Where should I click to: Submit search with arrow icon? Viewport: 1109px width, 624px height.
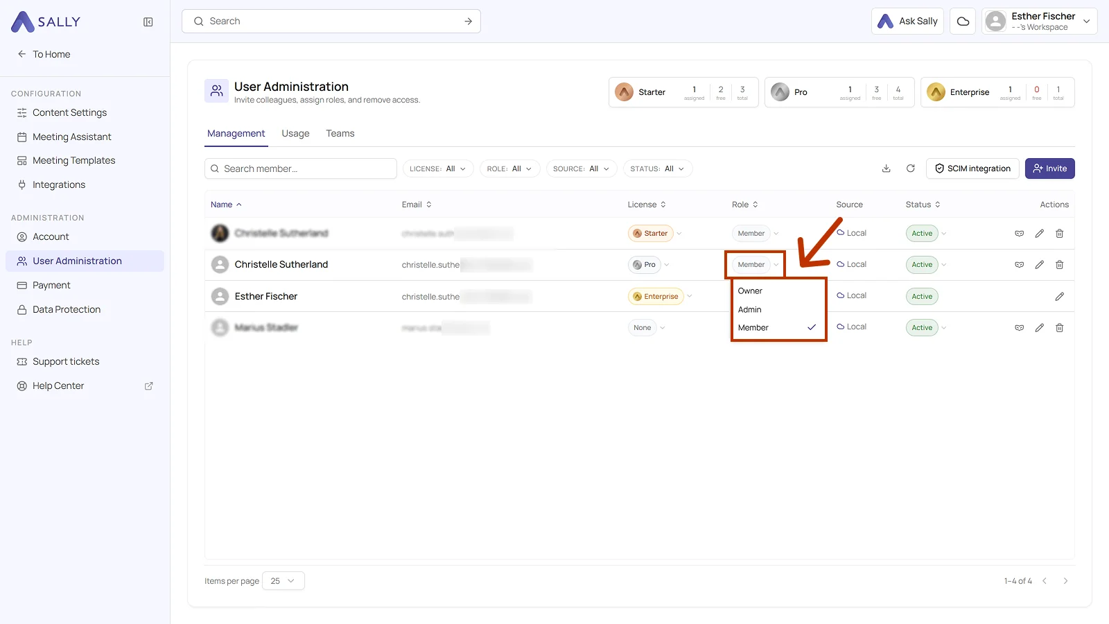[x=468, y=21]
